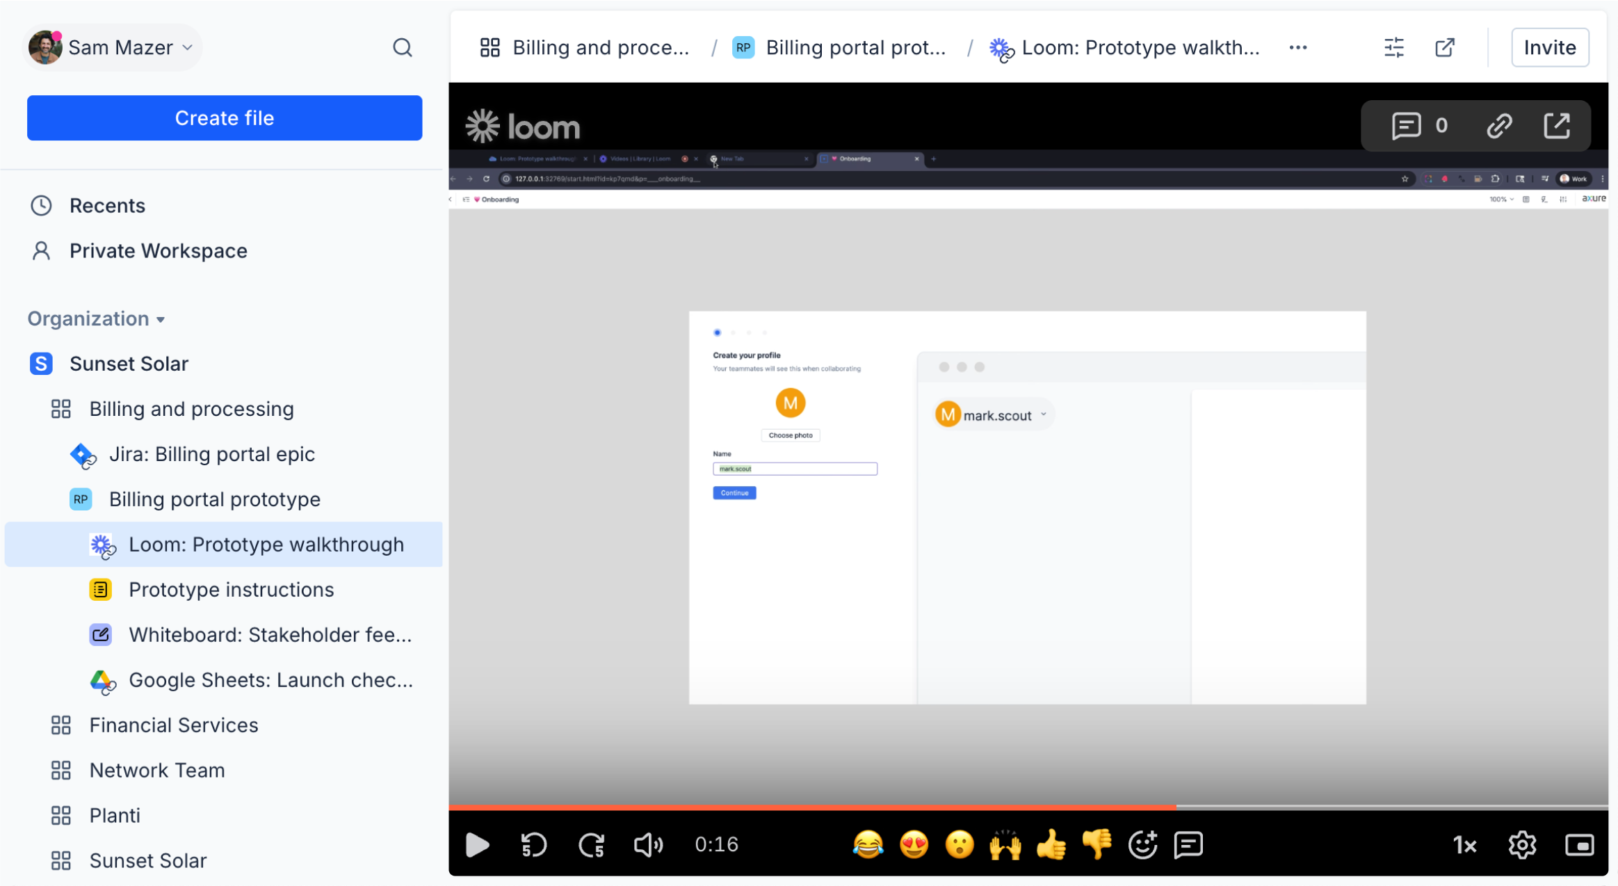The width and height of the screenshot is (1618, 886).
Task: Open file in new window from top bar
Action: [1445, 47]
